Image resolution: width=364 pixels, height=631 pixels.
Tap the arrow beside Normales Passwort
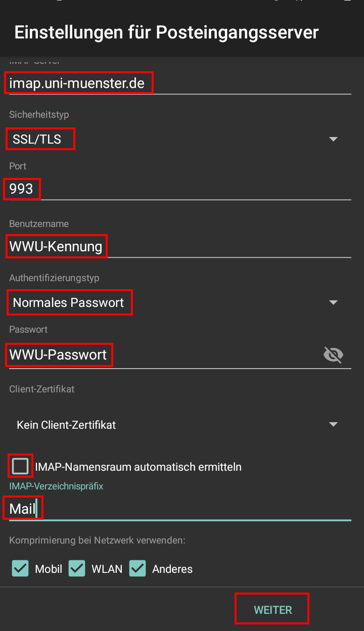[x=333, y=302]
